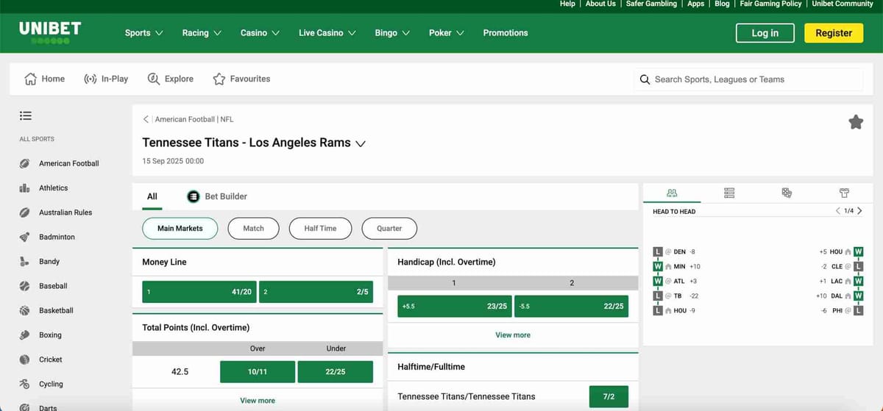Viewport: 883px width, 411px height.
Task: Expand the Bingo menu
Action: pyautogui.click(x=393, y=33)
